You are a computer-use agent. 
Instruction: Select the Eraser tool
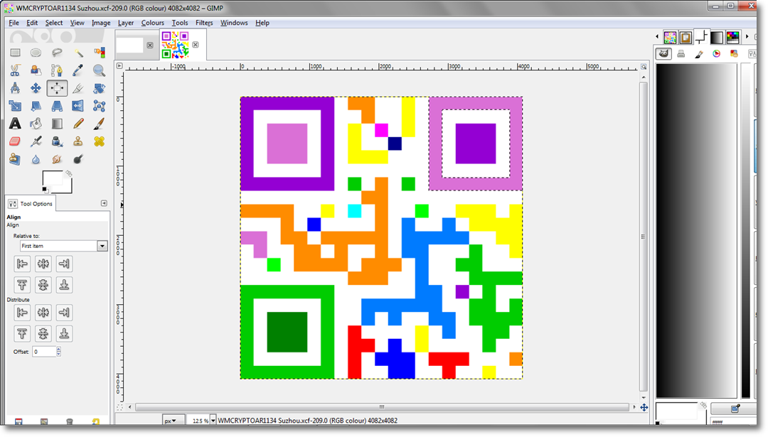[x=15, y=141]
